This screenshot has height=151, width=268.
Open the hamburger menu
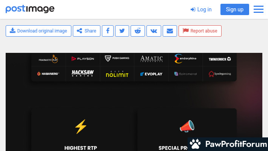click(x=259, y=9)
